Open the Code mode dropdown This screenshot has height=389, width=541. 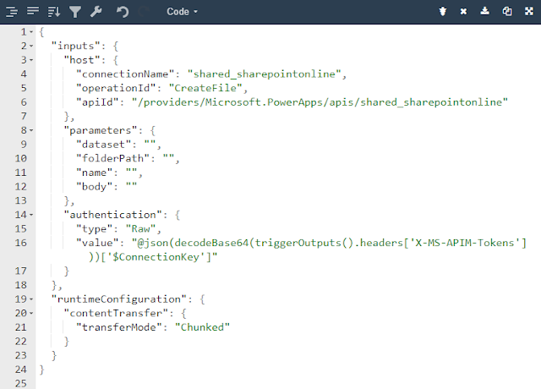(183, 12)
